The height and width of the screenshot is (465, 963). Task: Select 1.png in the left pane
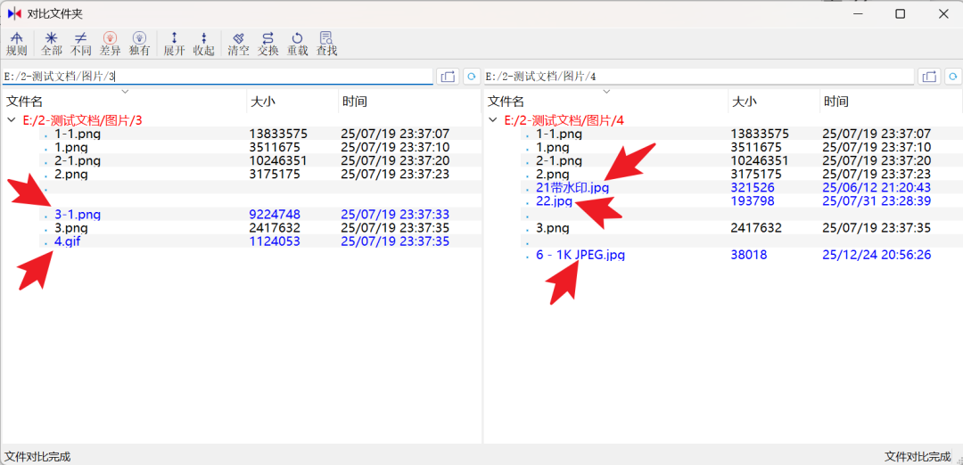pos(71,147)
